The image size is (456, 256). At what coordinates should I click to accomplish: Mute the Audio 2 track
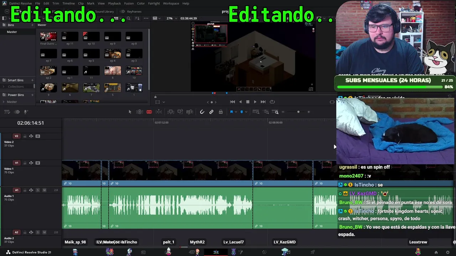pos(44,232)
